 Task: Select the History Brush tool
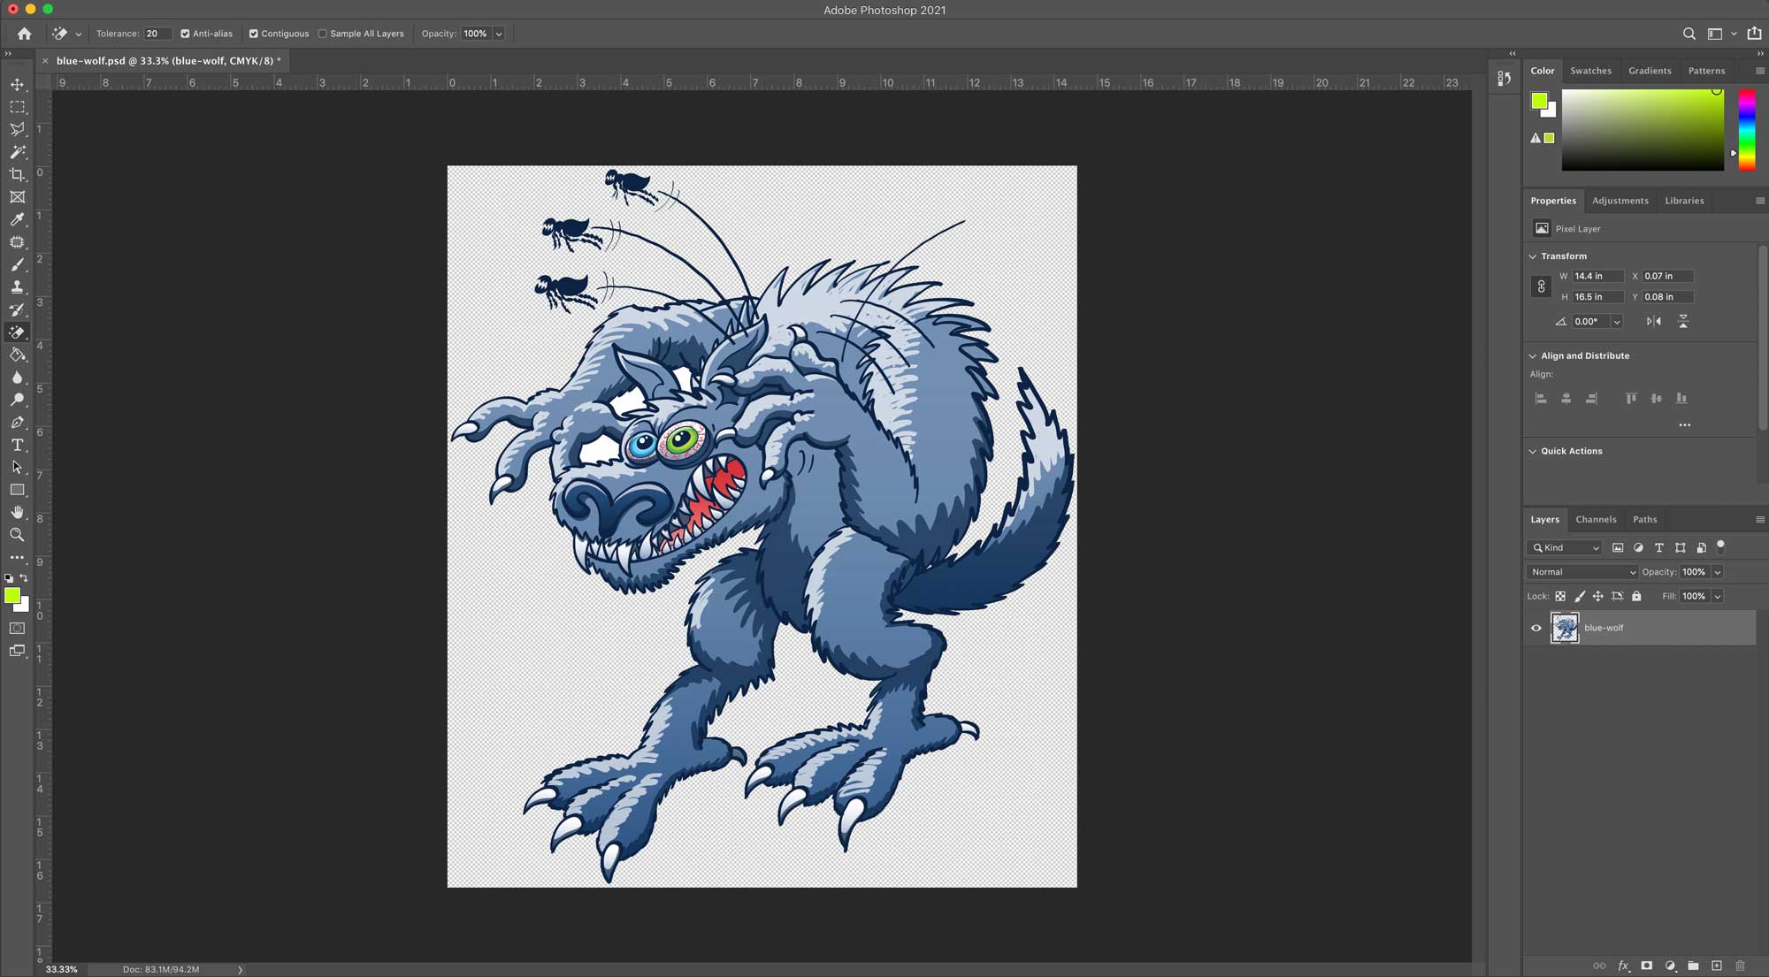17,309
